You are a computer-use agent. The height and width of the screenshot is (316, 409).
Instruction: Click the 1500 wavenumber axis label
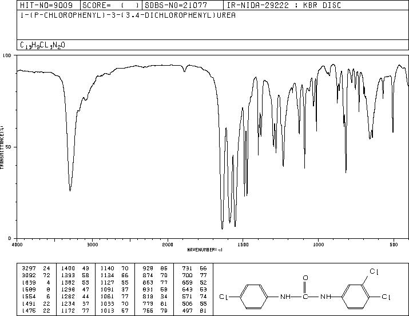tap(243, 245)
